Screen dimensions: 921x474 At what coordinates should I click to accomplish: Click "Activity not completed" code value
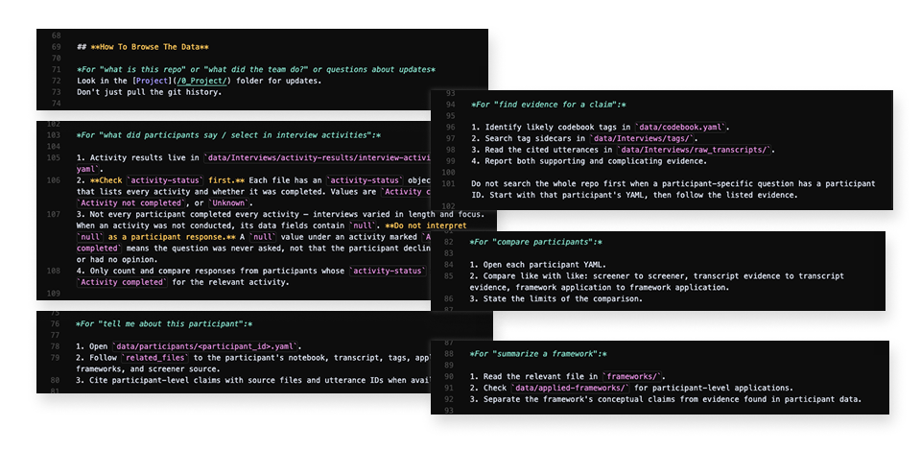(x=131, y=203)
